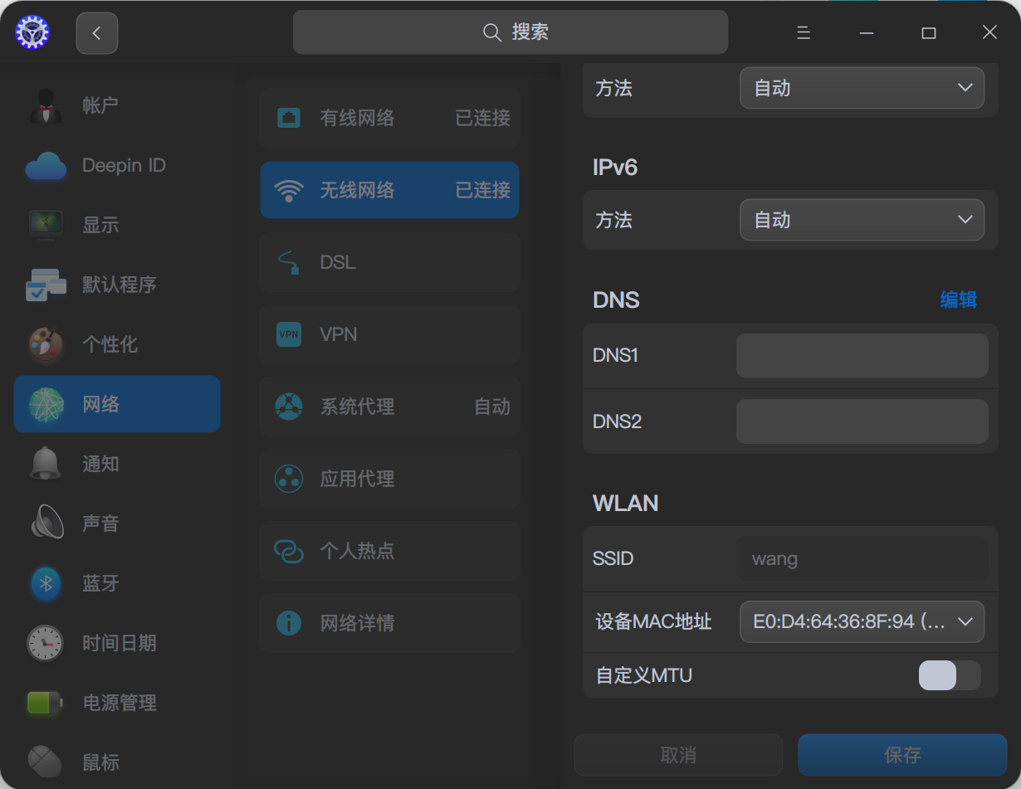Click 蓝牙 label in sidebar
Viewport: 1021px width, 789px height.
pyautogui.click(x=100, y=583)
